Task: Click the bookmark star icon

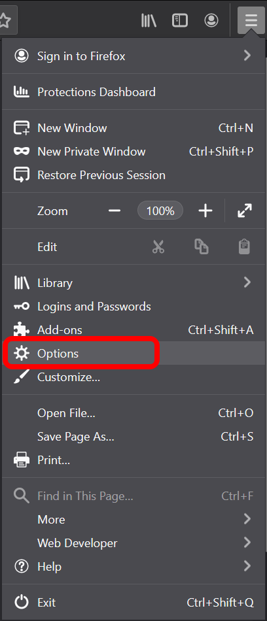Action: 5,20
